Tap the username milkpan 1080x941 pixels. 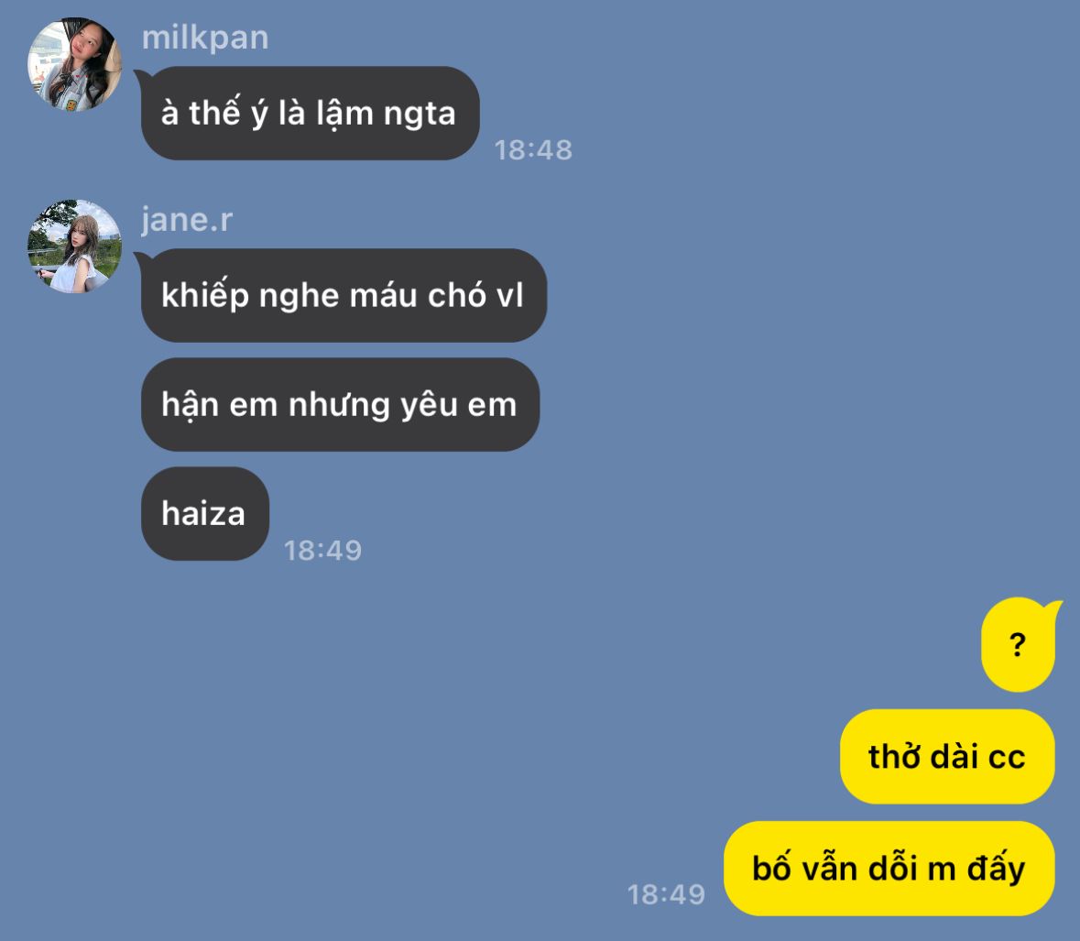(x=205, y=38)
